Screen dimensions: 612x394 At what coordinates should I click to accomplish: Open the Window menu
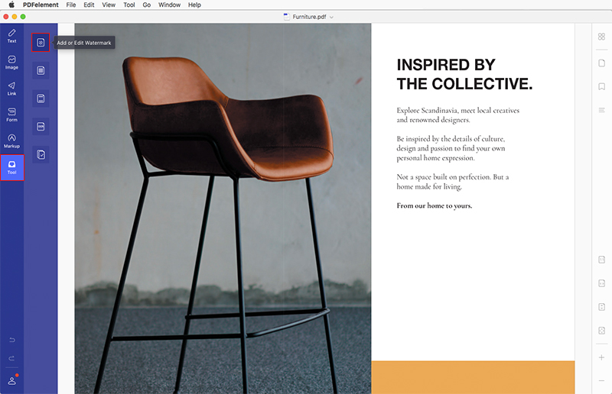(169, 5)
